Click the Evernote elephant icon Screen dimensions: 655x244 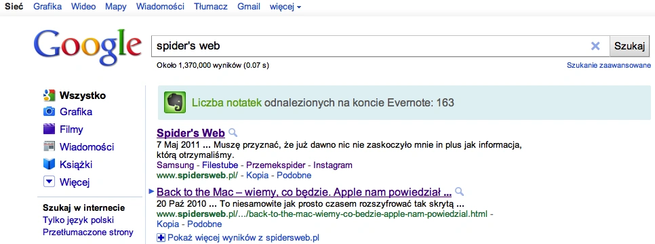[174, 102]
